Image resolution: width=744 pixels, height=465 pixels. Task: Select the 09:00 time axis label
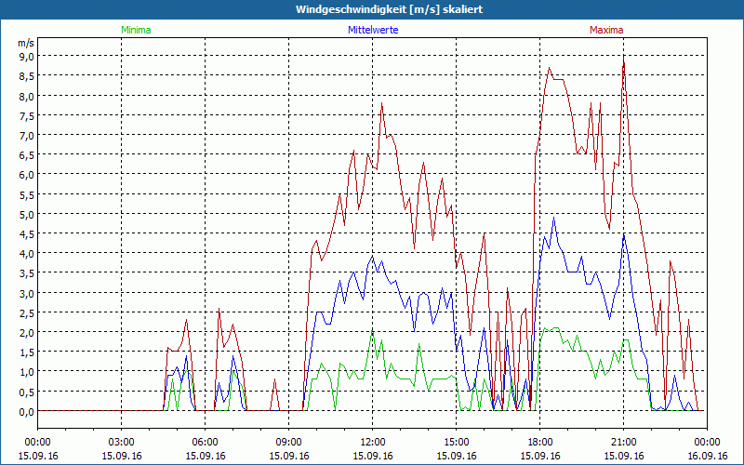pos(289,442)
